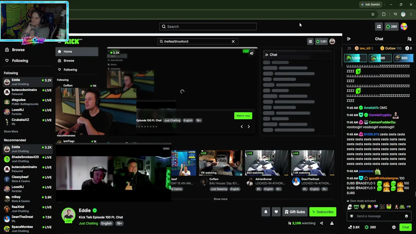Click the Just Chatting category link under Eddie

point(88,223)
